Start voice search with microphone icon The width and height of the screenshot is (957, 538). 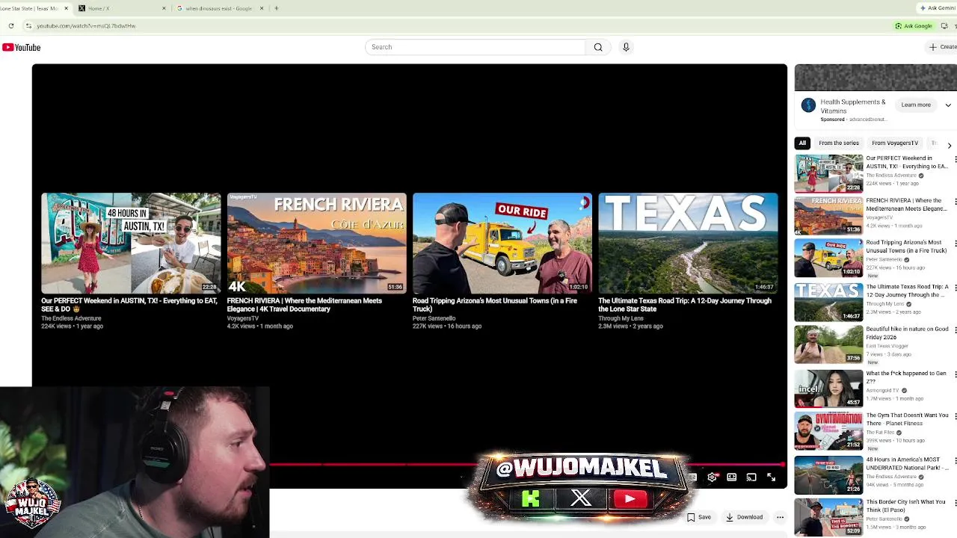(626, 47)
